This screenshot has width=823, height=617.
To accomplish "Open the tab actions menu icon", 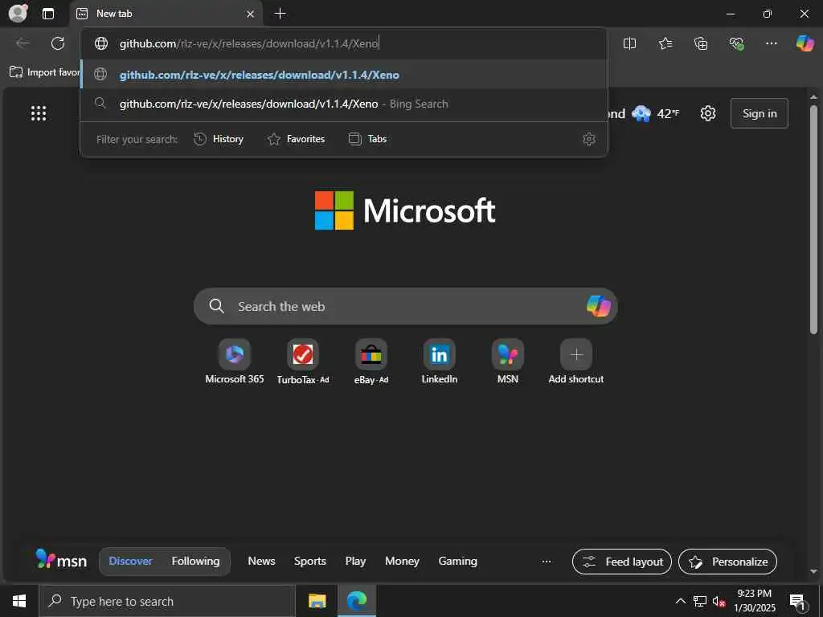I will [x=48, y=14].
